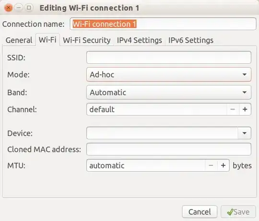Click the Save button with checkmark
Image resolution: width=259 pixels, height=221 pixels.
pyautogui.click(x=238, y=212)
